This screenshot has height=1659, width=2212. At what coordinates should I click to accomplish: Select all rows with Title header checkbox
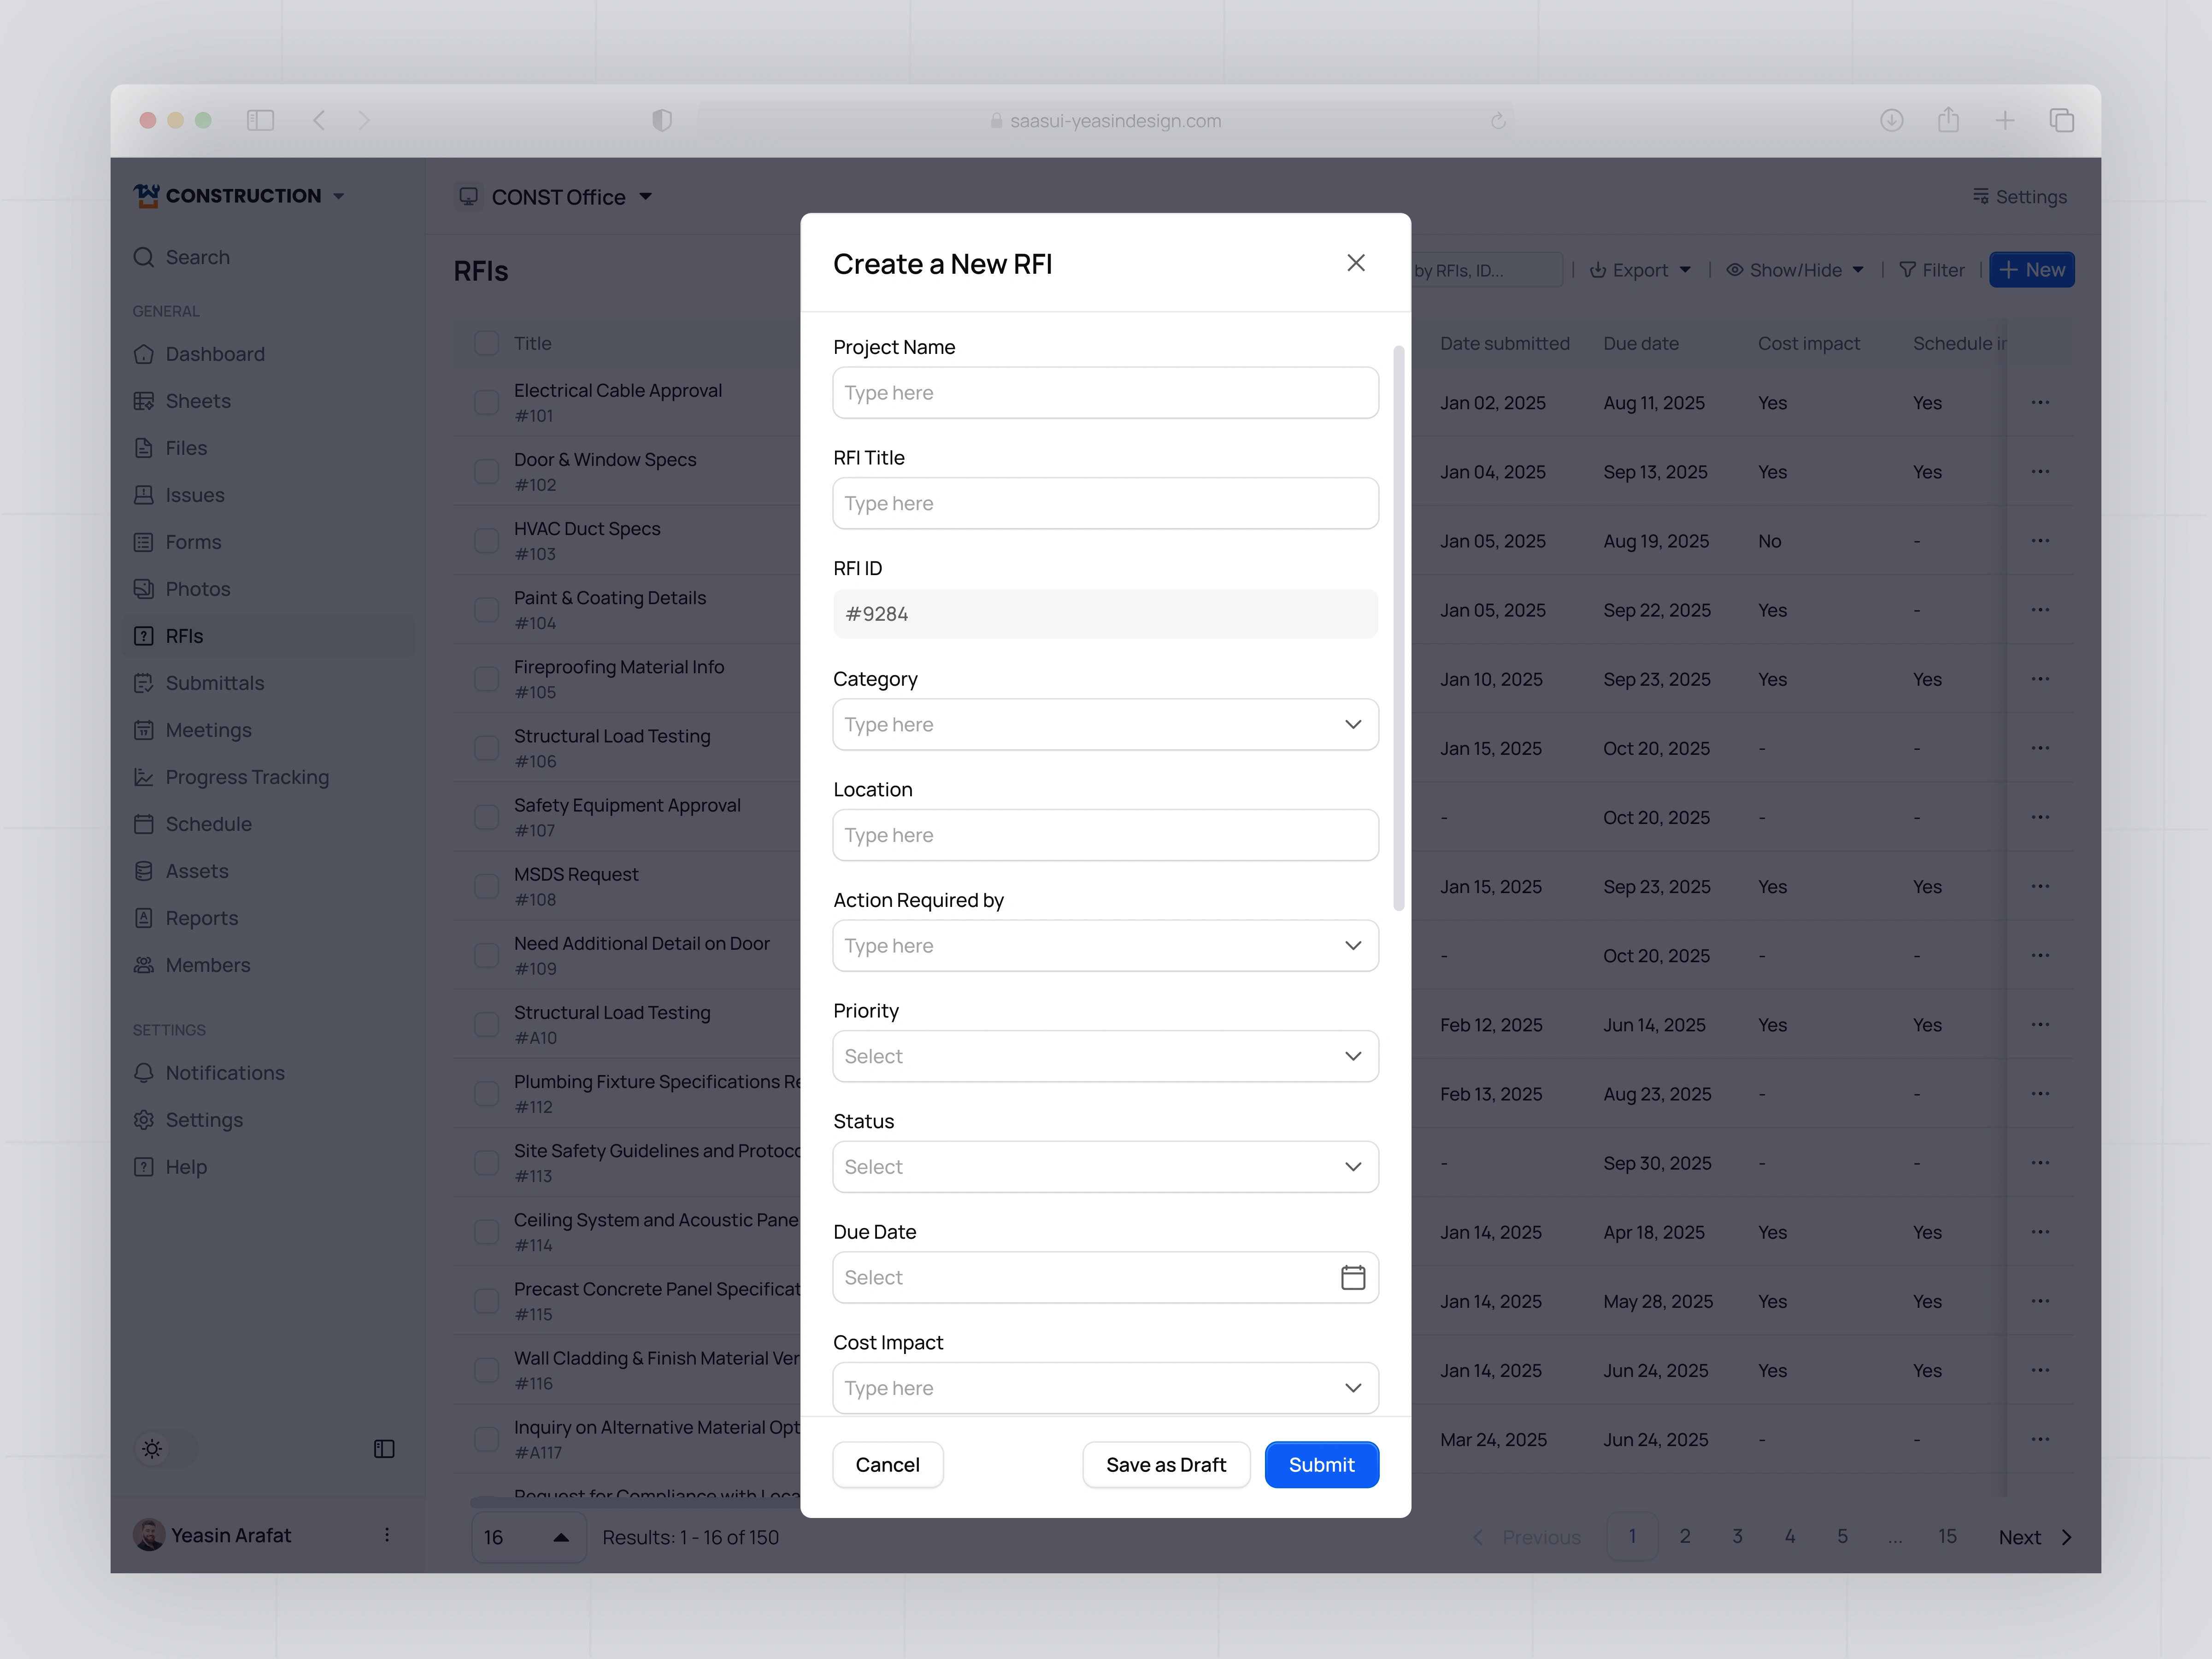click(486, 343)
